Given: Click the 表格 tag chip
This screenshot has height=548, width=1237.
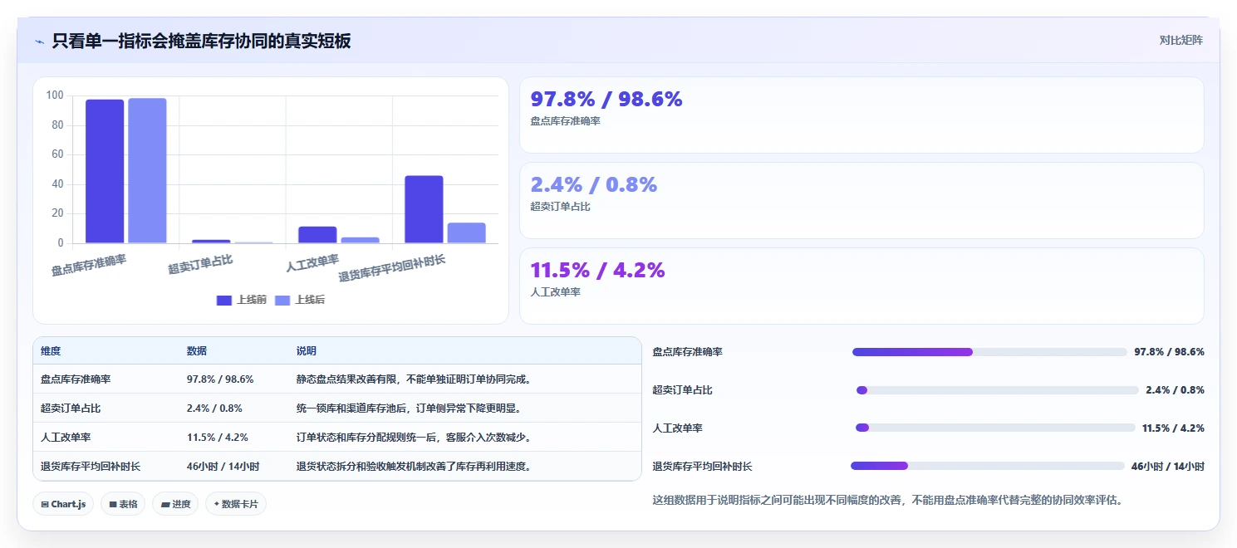Looking at the screenshot, I should coord(123,504).
